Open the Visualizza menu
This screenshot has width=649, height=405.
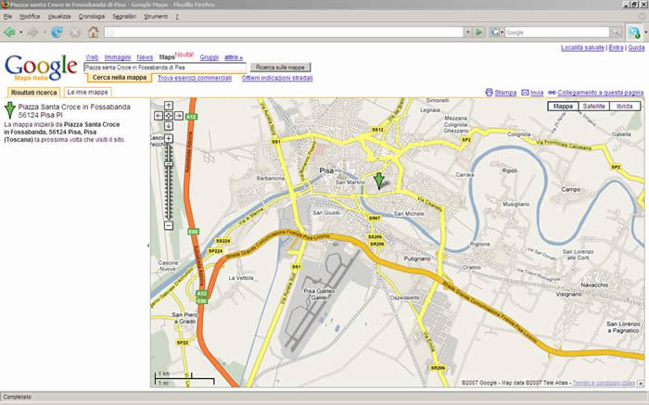coord(59,17)
